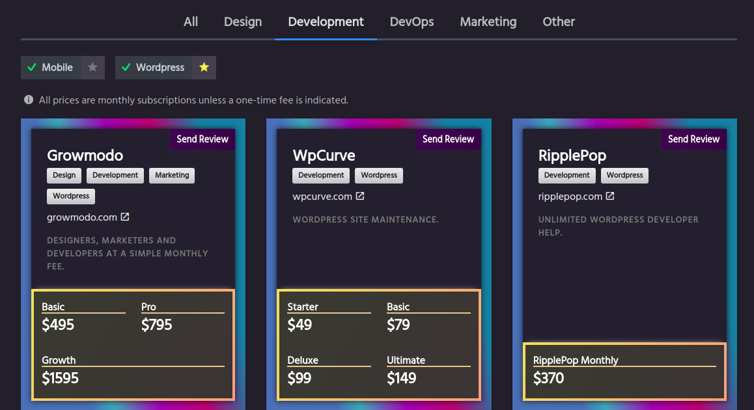754x410 pixels.
Task: Click the Growmodo card title
Action: [x=85, y=156]
